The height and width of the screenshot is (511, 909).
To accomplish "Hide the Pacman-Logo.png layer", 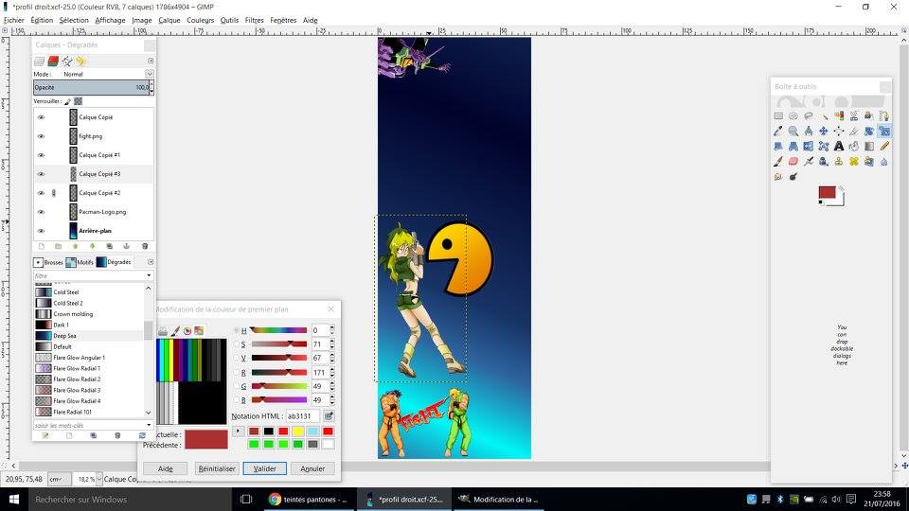I will click(x=41, y=212).
